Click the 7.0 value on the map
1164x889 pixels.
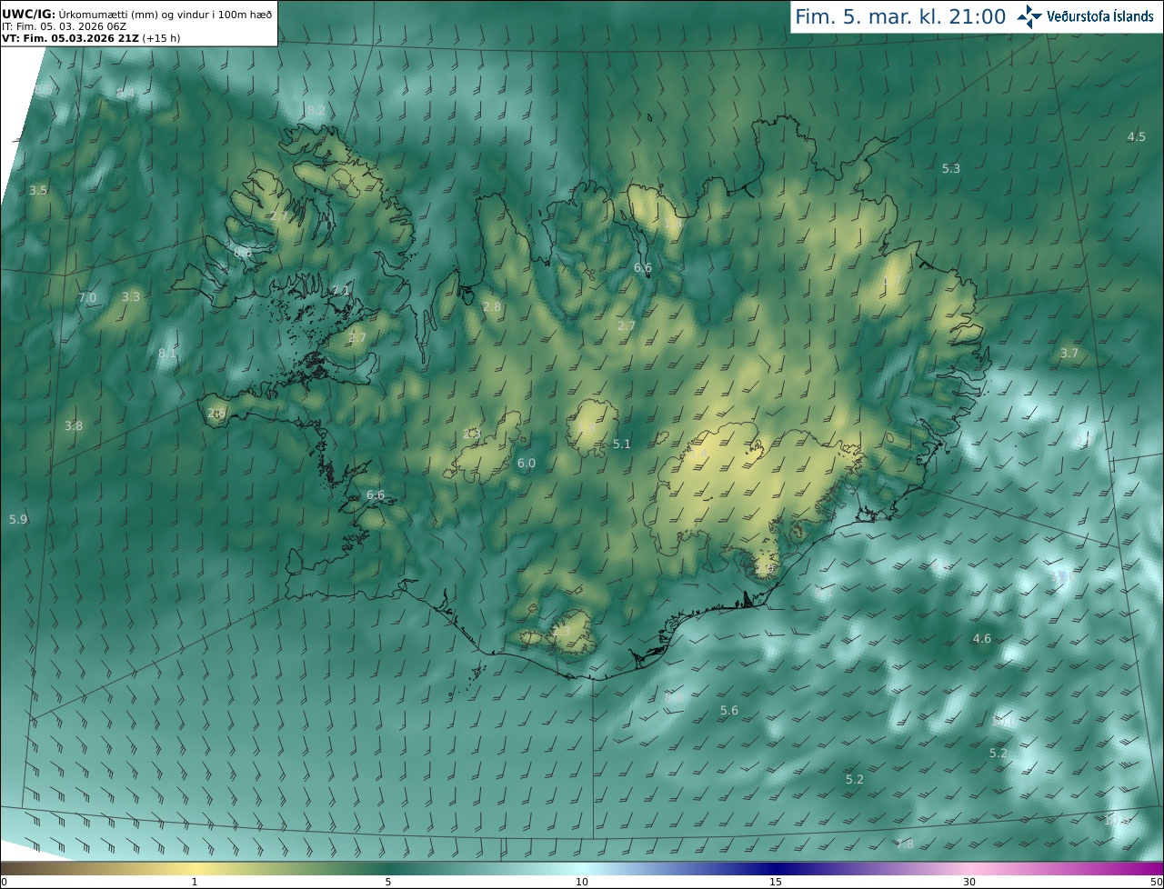87,297
